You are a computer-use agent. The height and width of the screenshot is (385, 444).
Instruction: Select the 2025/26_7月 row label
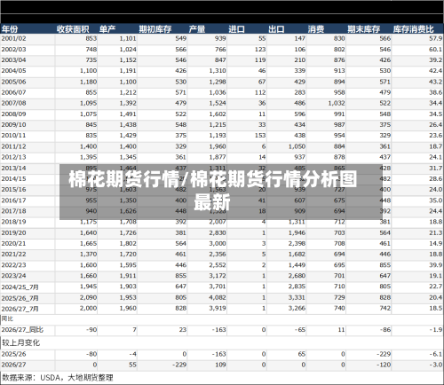point(20,298)
